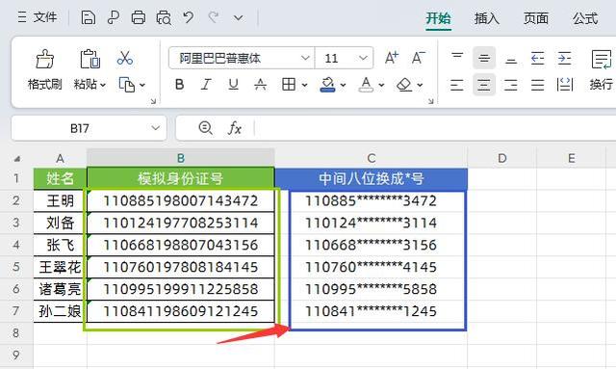Screen dimensions: 616x369
Task: Align text right
Action: (511, 85)
